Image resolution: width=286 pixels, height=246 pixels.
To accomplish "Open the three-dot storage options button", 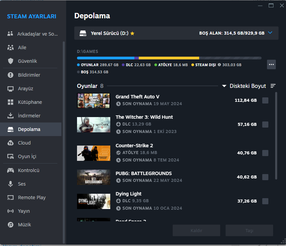I will [271, 64].
